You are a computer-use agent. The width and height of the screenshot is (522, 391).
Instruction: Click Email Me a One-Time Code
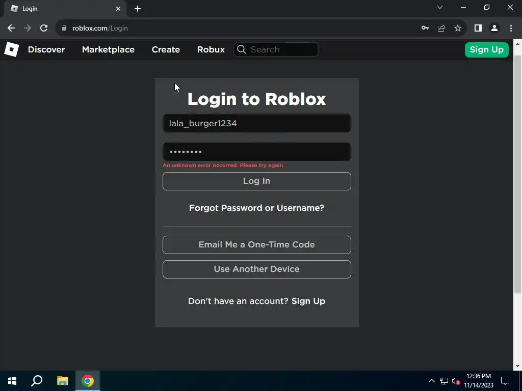tap(257, 245)
